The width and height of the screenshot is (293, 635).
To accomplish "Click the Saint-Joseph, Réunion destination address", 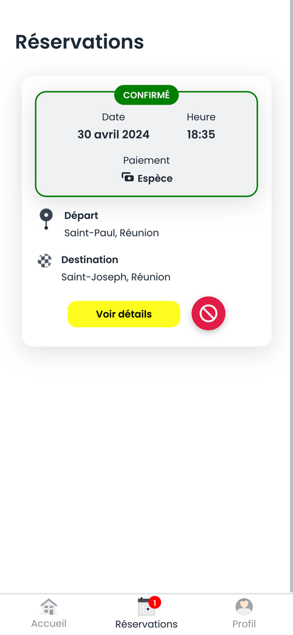I will click(x=116, y=277).
